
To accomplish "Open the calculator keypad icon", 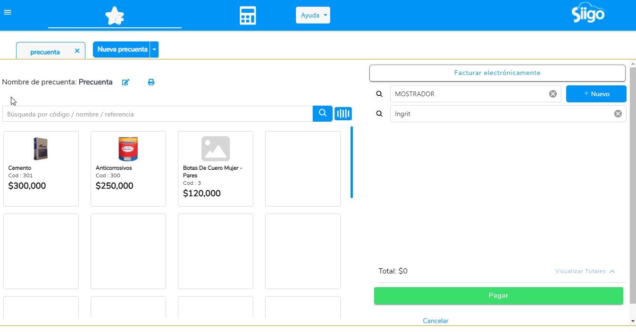I will coord(248,16).
